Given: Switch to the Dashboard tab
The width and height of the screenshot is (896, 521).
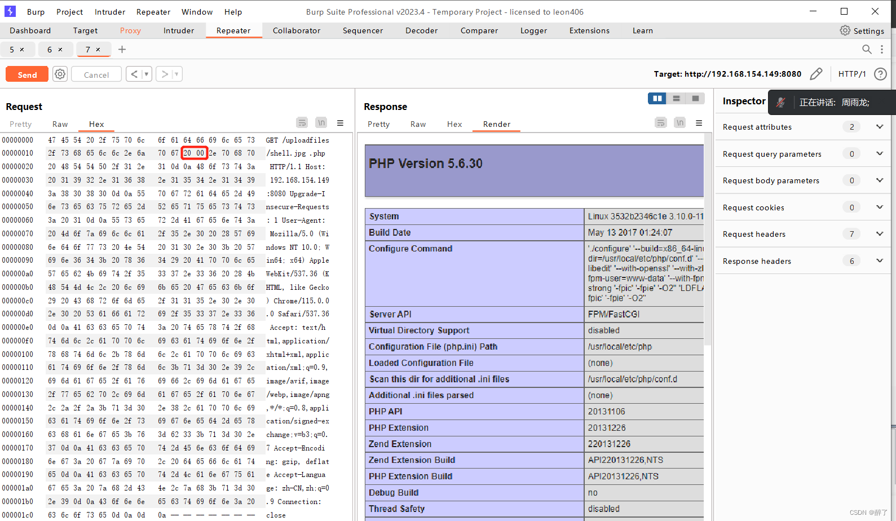Looking at the screenshot, I should (x=30, y=30).
